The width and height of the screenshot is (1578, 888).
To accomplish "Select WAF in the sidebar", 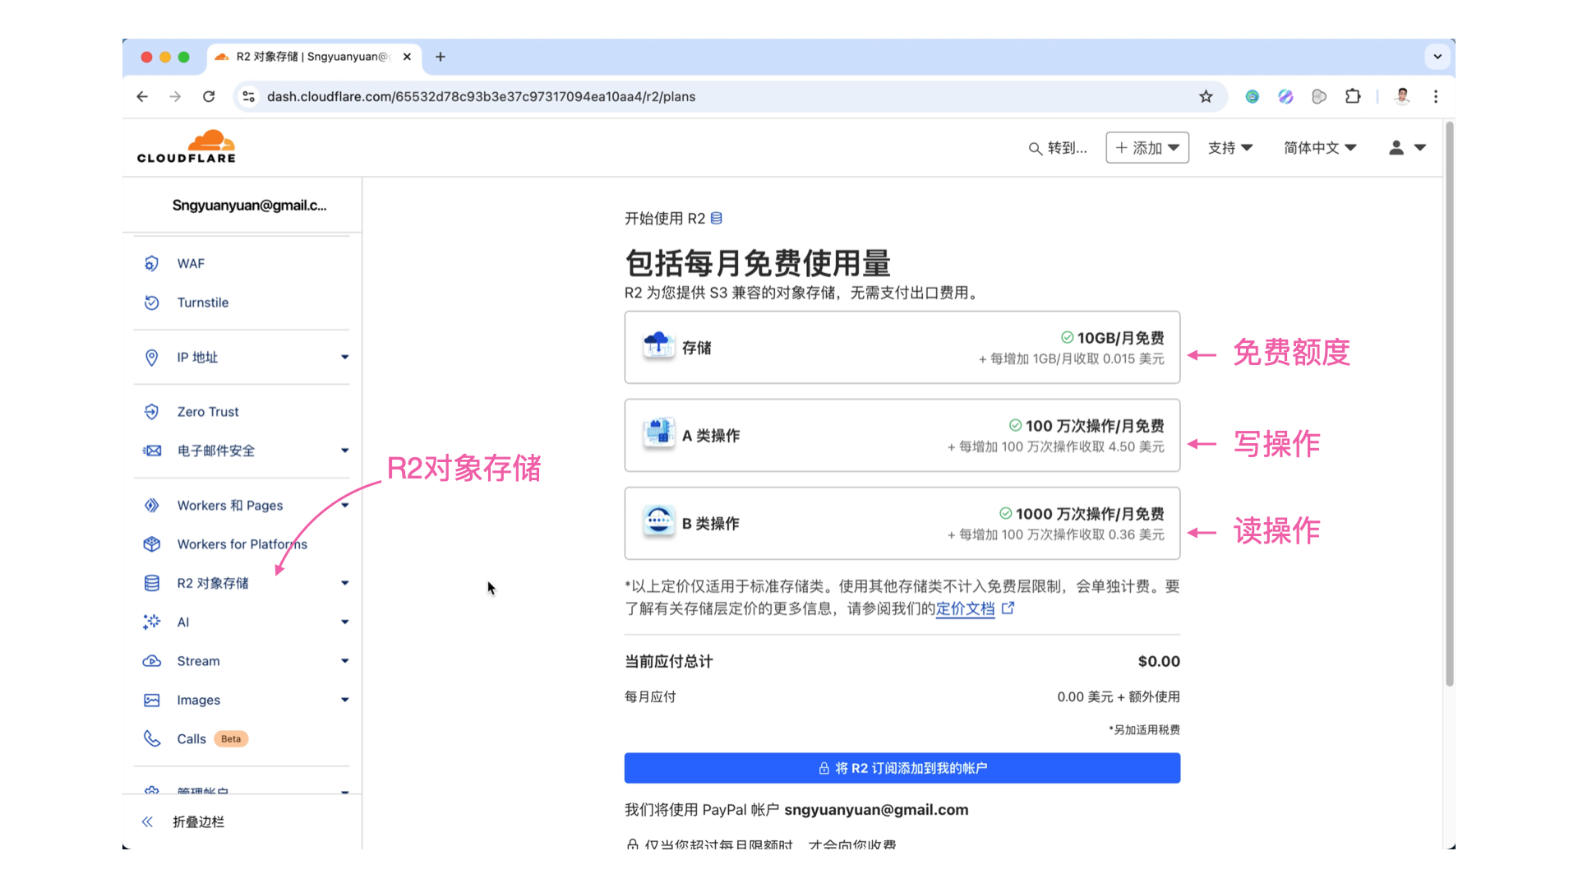I will coord(190,263).
